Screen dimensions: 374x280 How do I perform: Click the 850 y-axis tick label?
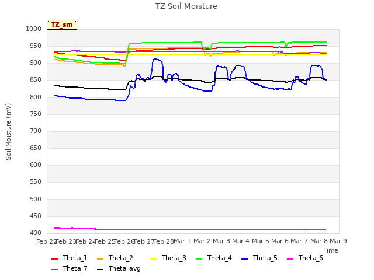pos(36,80)
